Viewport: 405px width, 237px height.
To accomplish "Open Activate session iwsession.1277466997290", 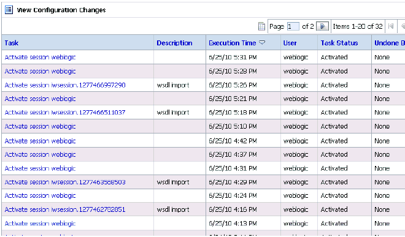I will click(65, 85).
